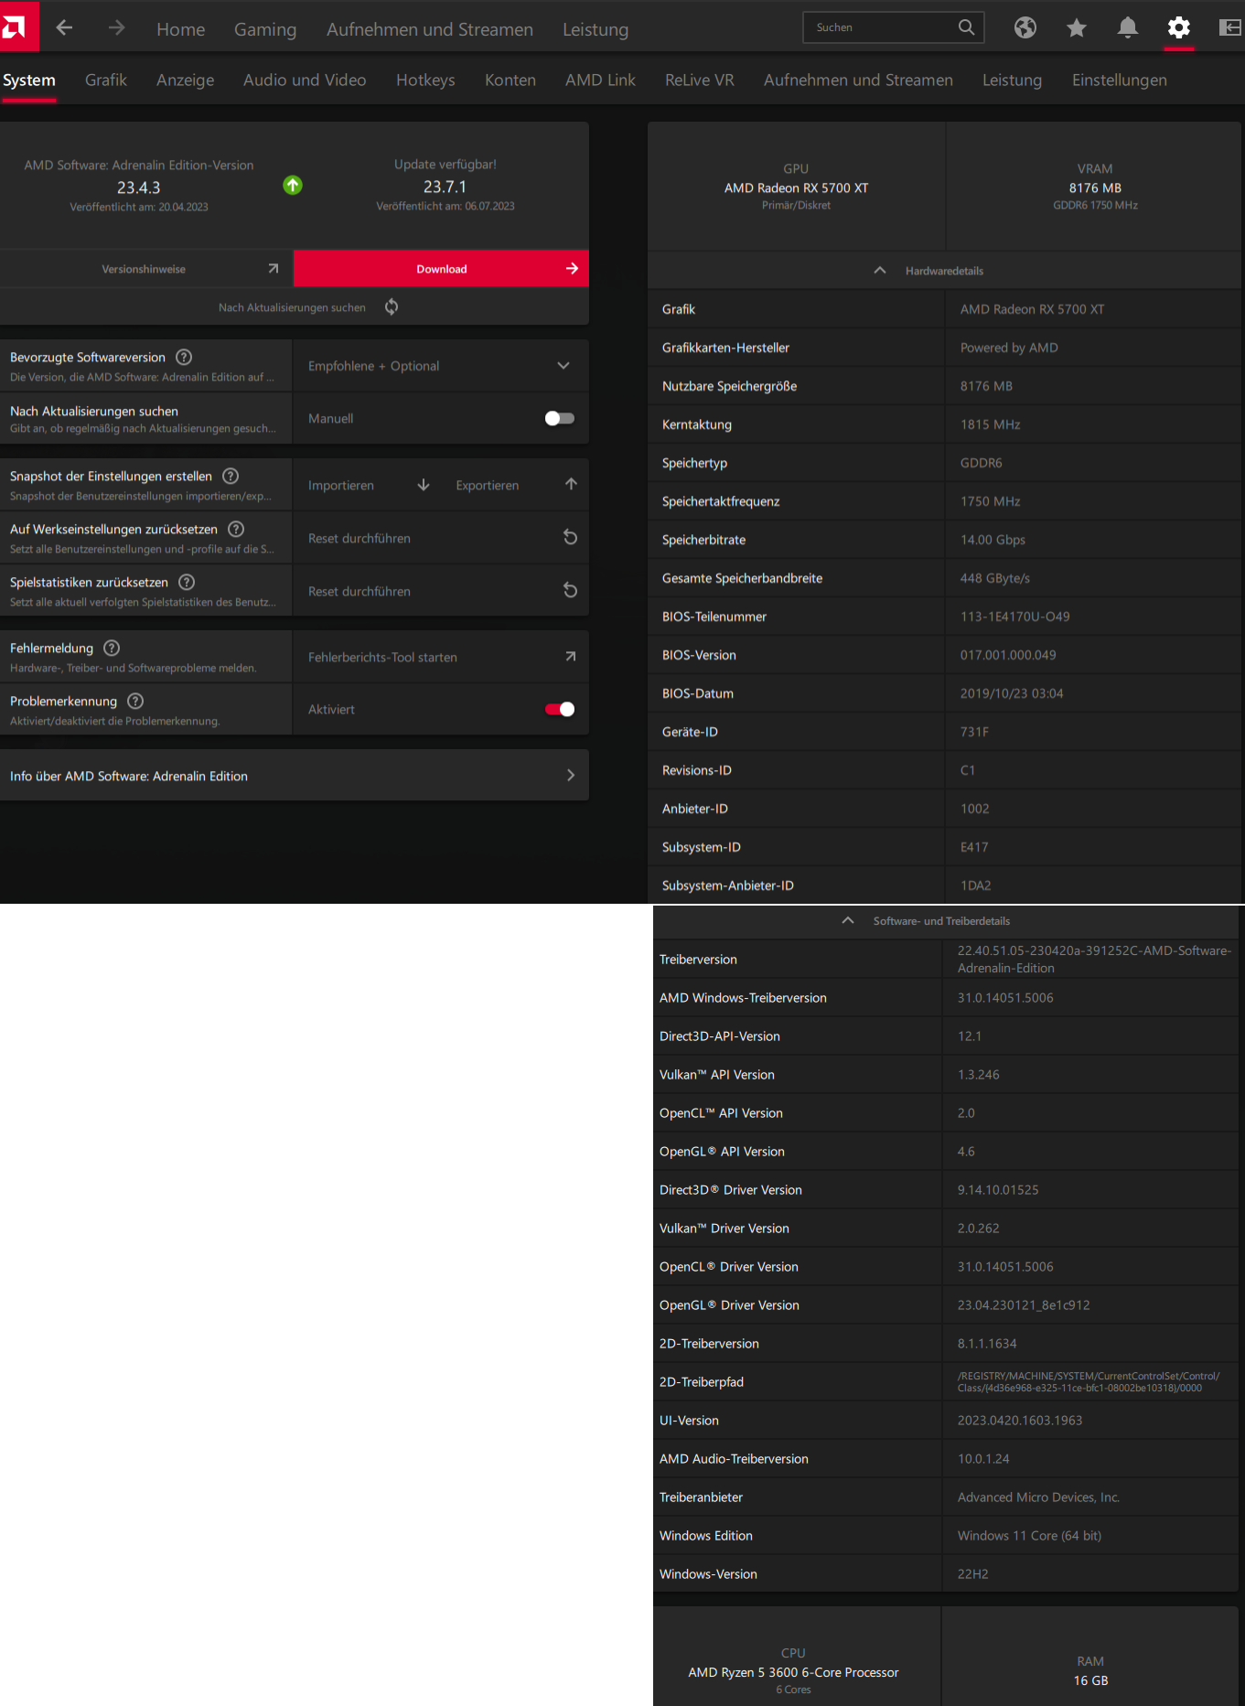Reset Spielstatistiken with Reset durchführen
This screenshot has width=1245, height=1706.
coord(440,591)
